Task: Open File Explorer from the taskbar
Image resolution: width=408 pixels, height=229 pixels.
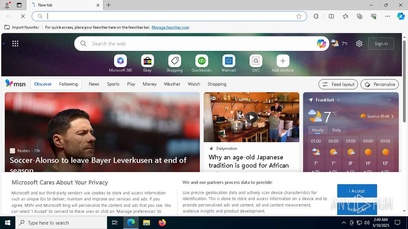Action: (x=147, y=223)
